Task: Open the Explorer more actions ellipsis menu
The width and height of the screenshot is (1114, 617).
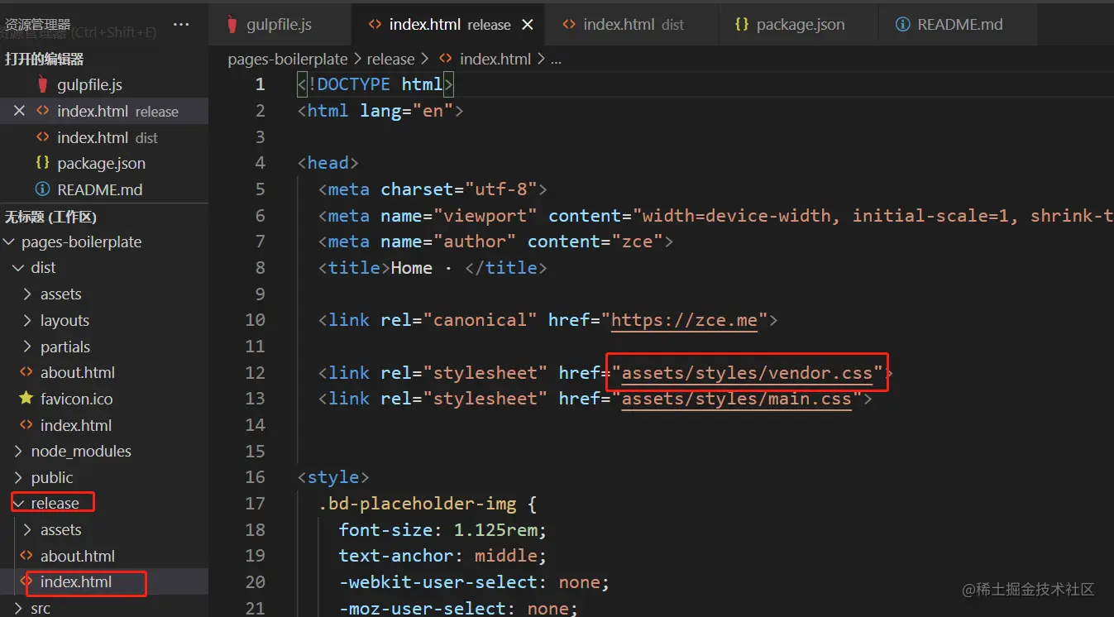Action: [181, 25]
